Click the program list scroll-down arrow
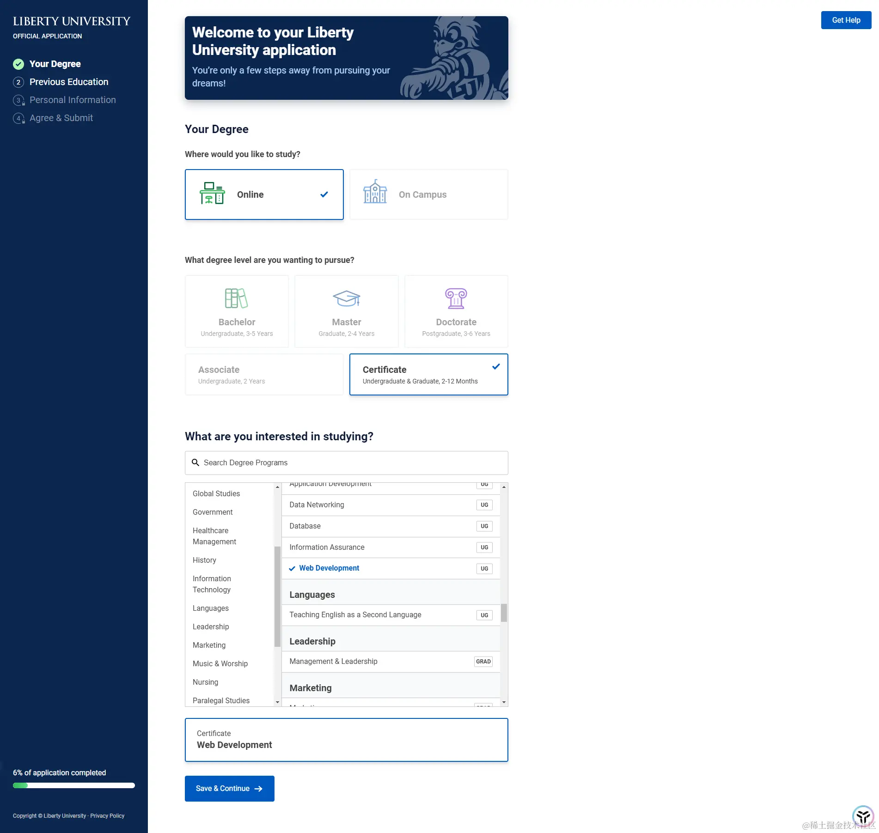Viewport: 879px width, 833px height. (504, 702)
